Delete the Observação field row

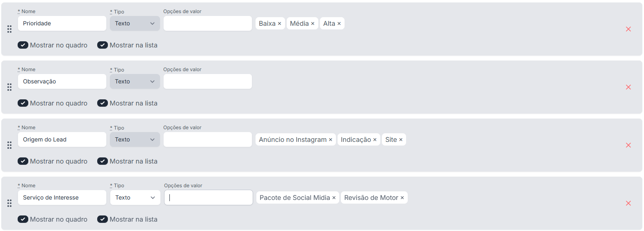(x=628, y=87)
